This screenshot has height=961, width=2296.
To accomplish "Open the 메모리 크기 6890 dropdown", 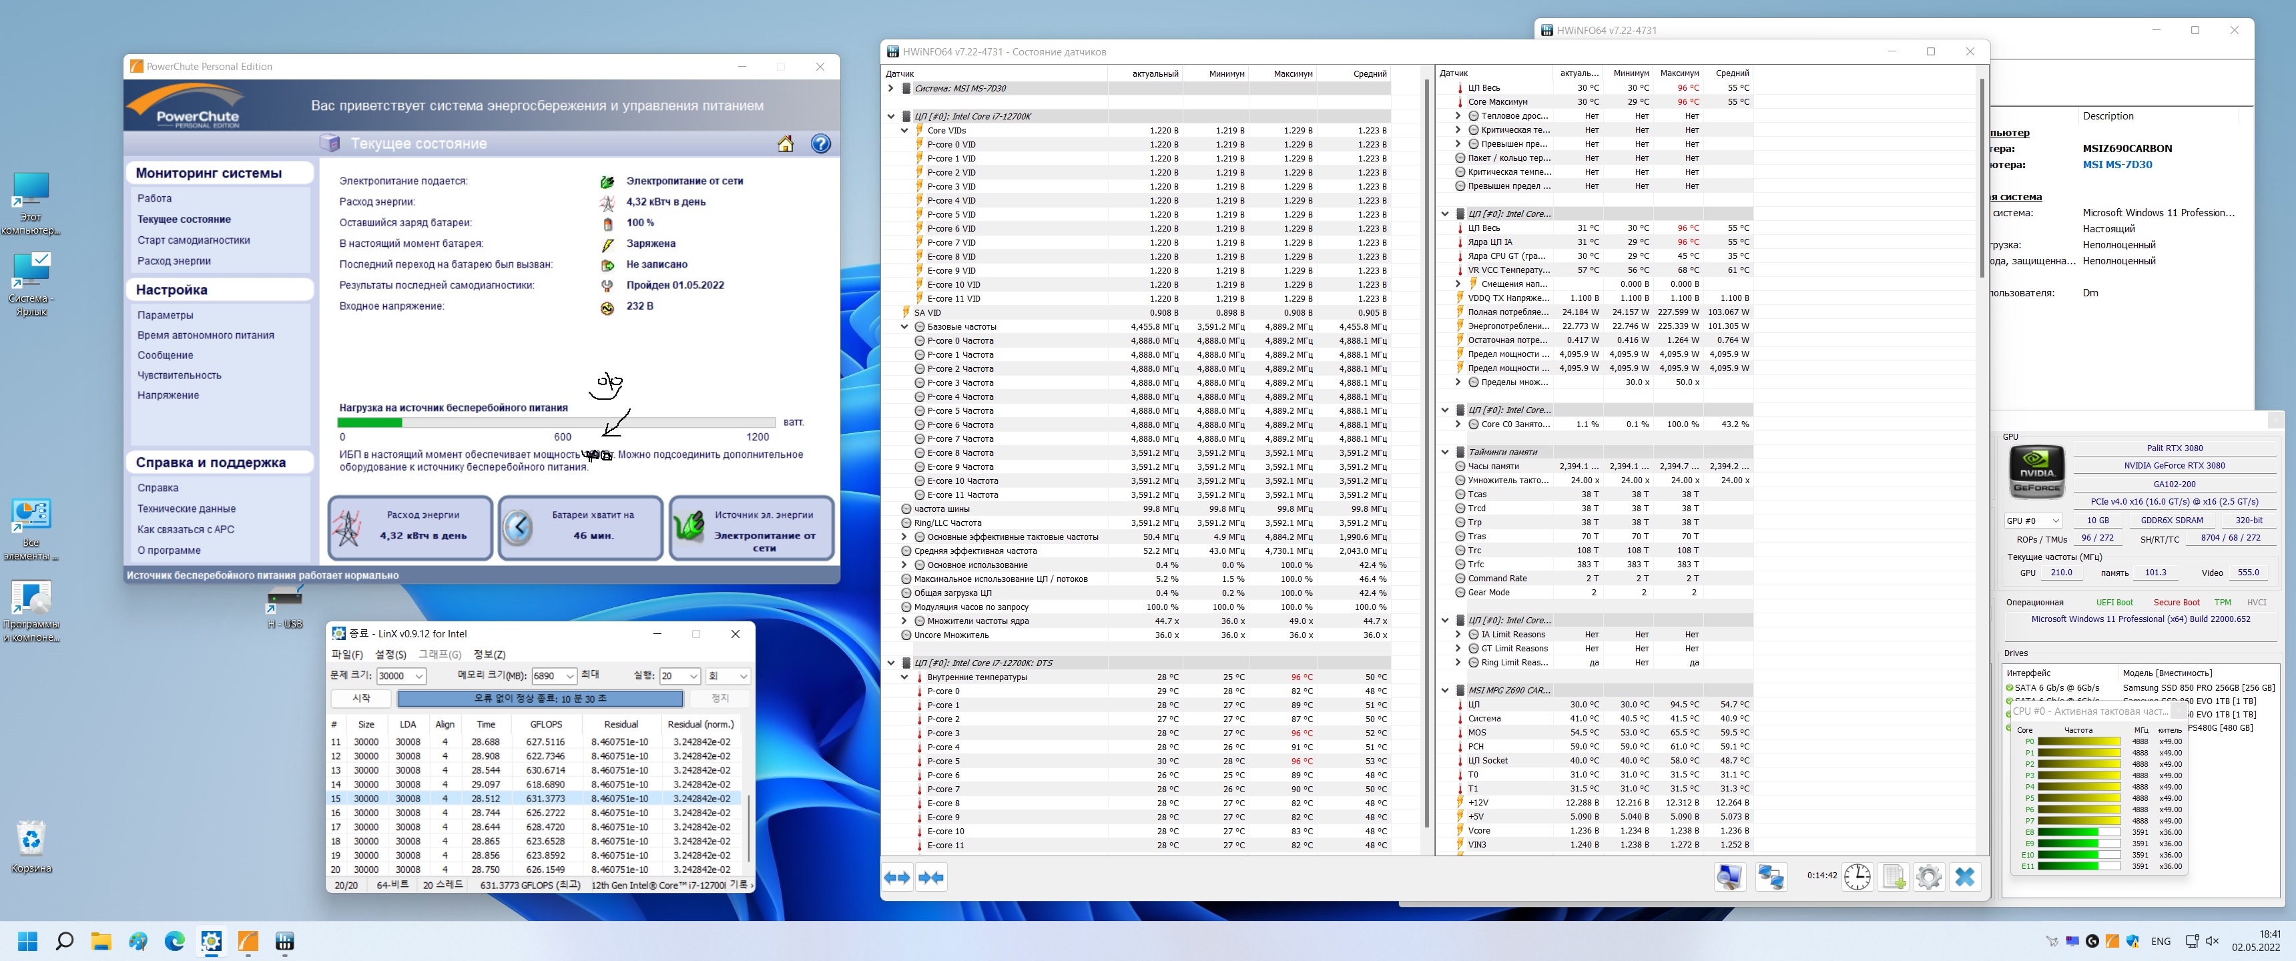I will [569, 677].
